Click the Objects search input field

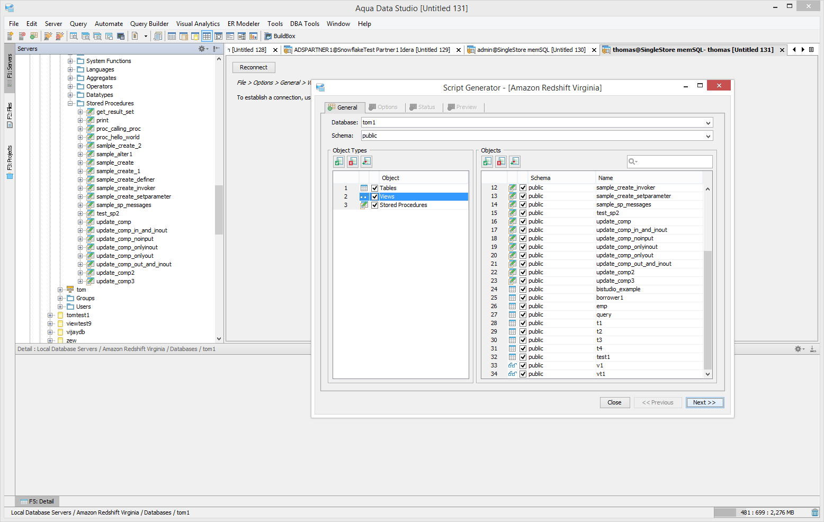[x=674, y=161]
